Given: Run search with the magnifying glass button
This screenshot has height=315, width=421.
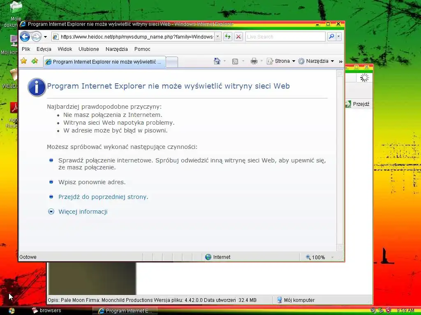Looking at the screenshot, I should 331,37.
